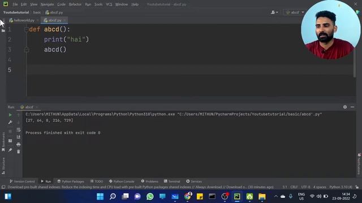
Task: Open WhatsApp from the taskbar
Action: [150, 197]
